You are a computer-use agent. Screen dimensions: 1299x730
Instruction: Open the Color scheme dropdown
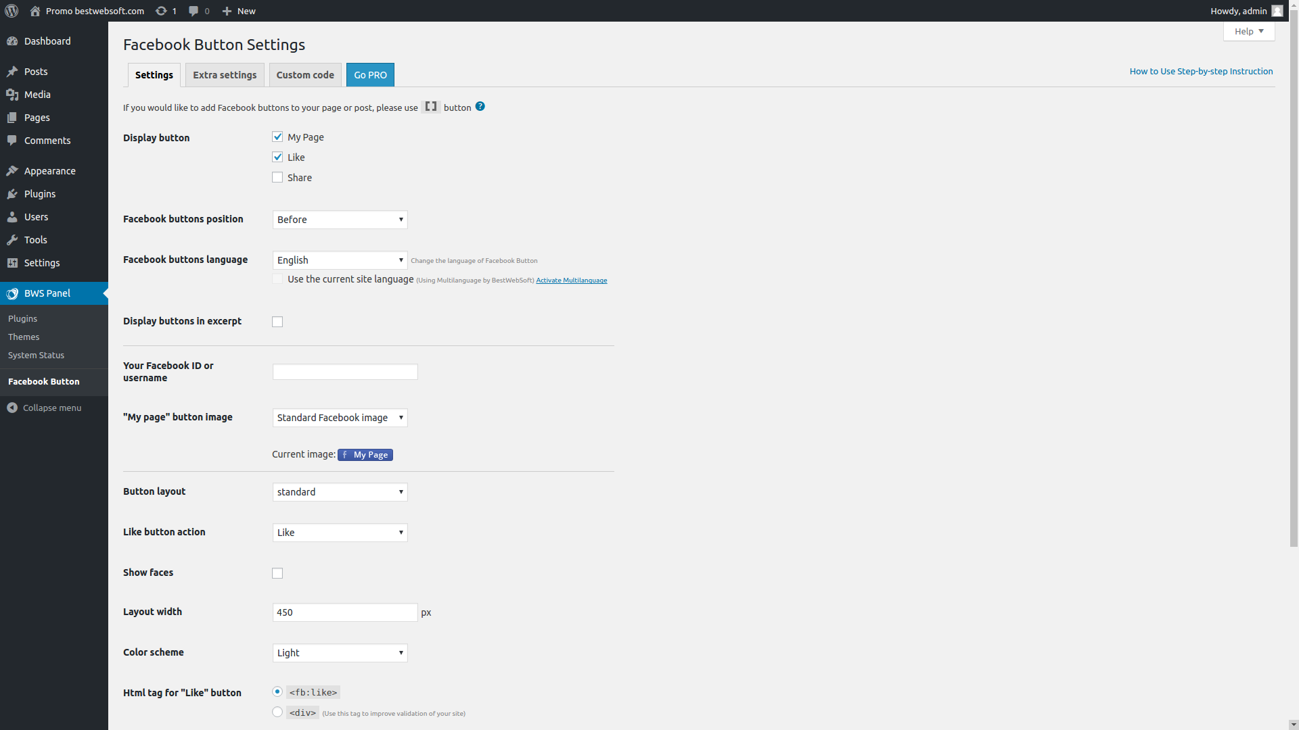click(340, 653)
